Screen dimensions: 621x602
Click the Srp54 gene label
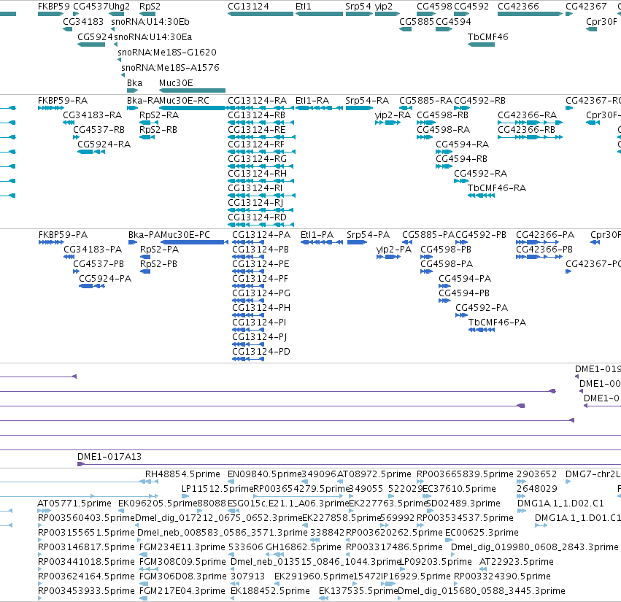pyautogui.click(x=358, y=7)
